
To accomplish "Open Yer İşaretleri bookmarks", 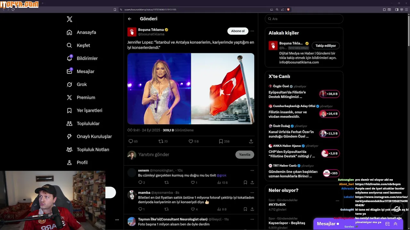I will click(84, 111).
